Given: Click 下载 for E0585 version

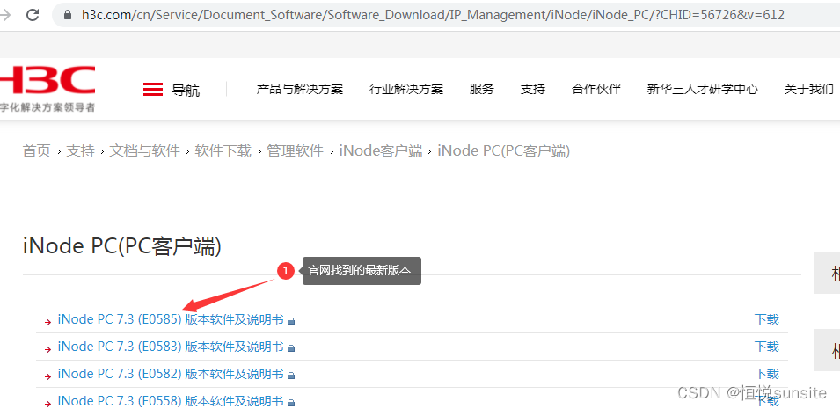Looking at the screenshot, I should click(767, 319).
